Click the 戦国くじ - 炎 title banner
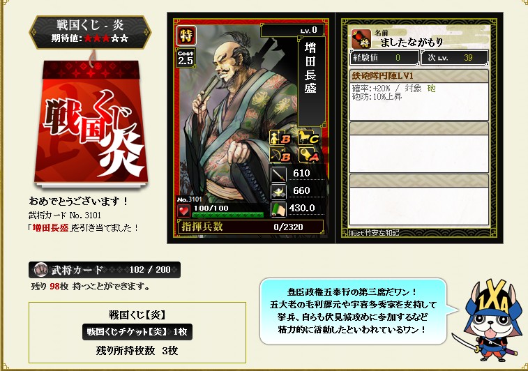The height and width of the screenshot is (371, 528). 90,32
